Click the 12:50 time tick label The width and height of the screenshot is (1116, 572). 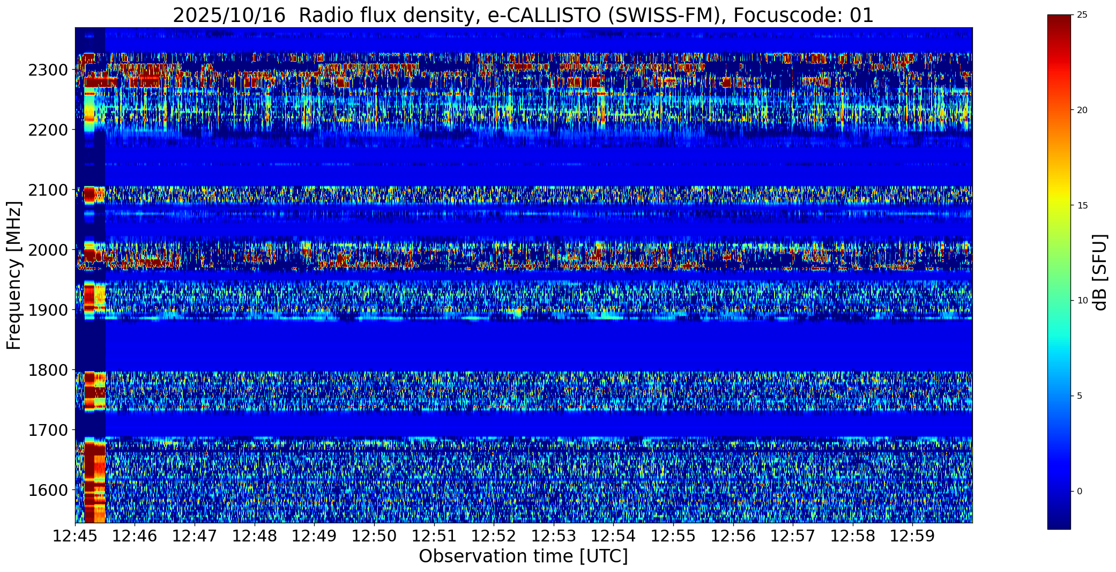(x=374, y=536)
